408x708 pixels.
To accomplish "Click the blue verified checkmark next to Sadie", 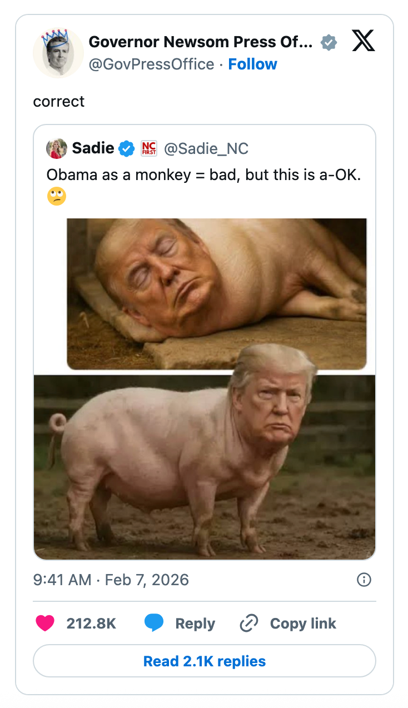I will coord(127,148).
